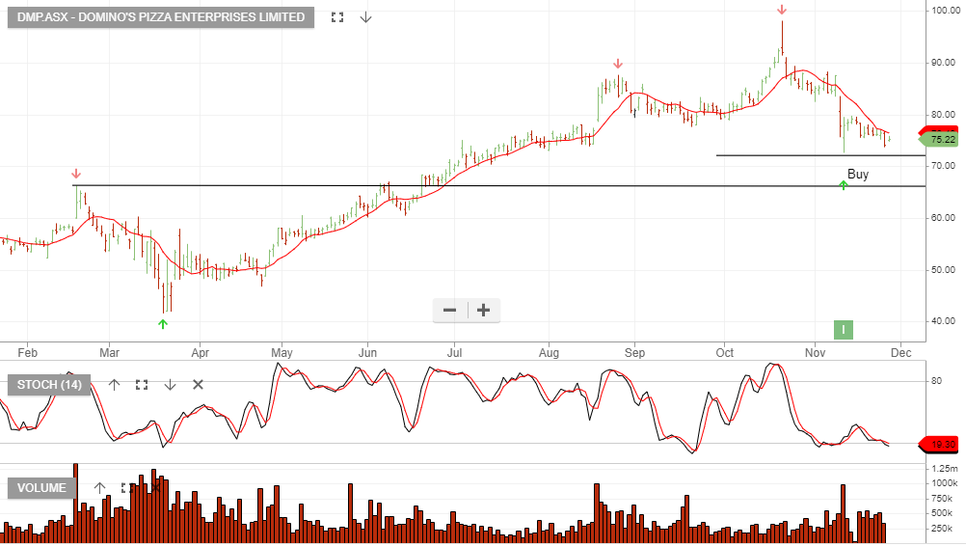
Task: Click the 1000k volume axis label
Action: pyautogui.click(x=945, y=483)
